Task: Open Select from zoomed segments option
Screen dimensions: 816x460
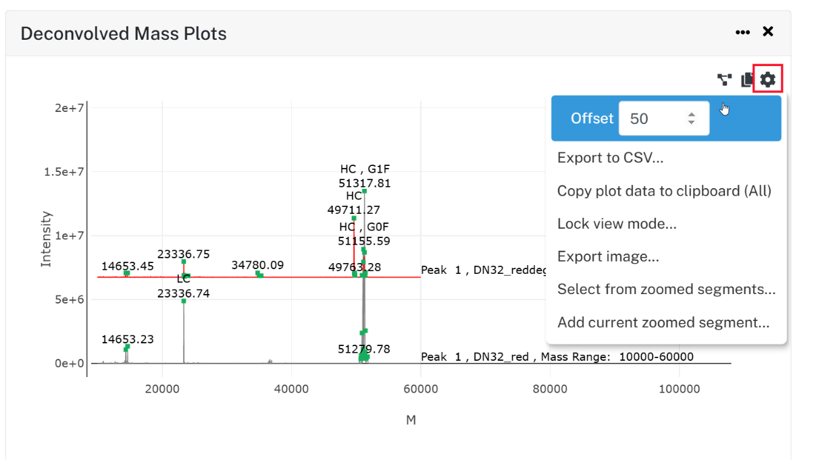Action: 666,289
